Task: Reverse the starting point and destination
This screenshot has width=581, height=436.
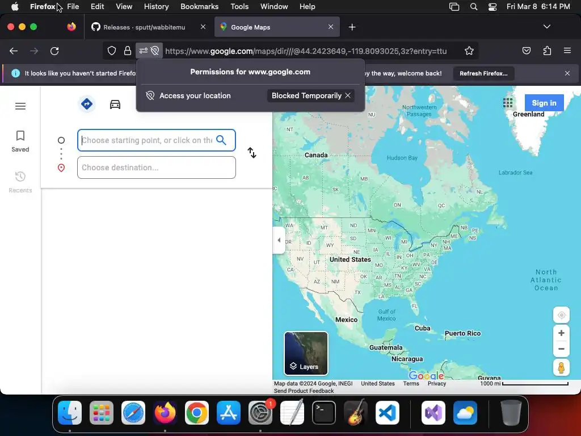Action: (x=252, y=153)
